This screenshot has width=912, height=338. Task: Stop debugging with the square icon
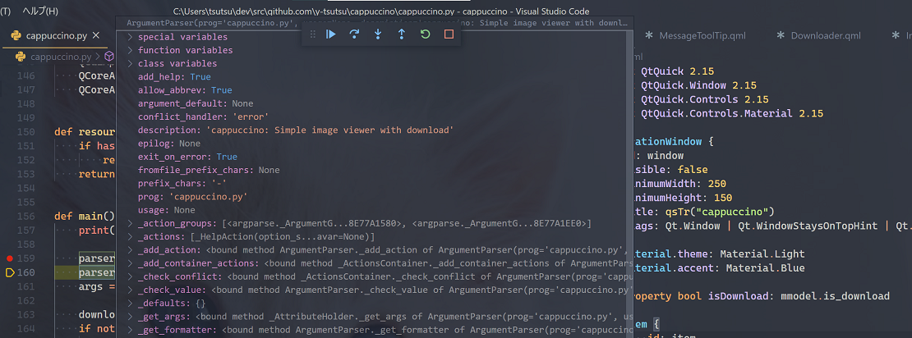pos(449,34)
